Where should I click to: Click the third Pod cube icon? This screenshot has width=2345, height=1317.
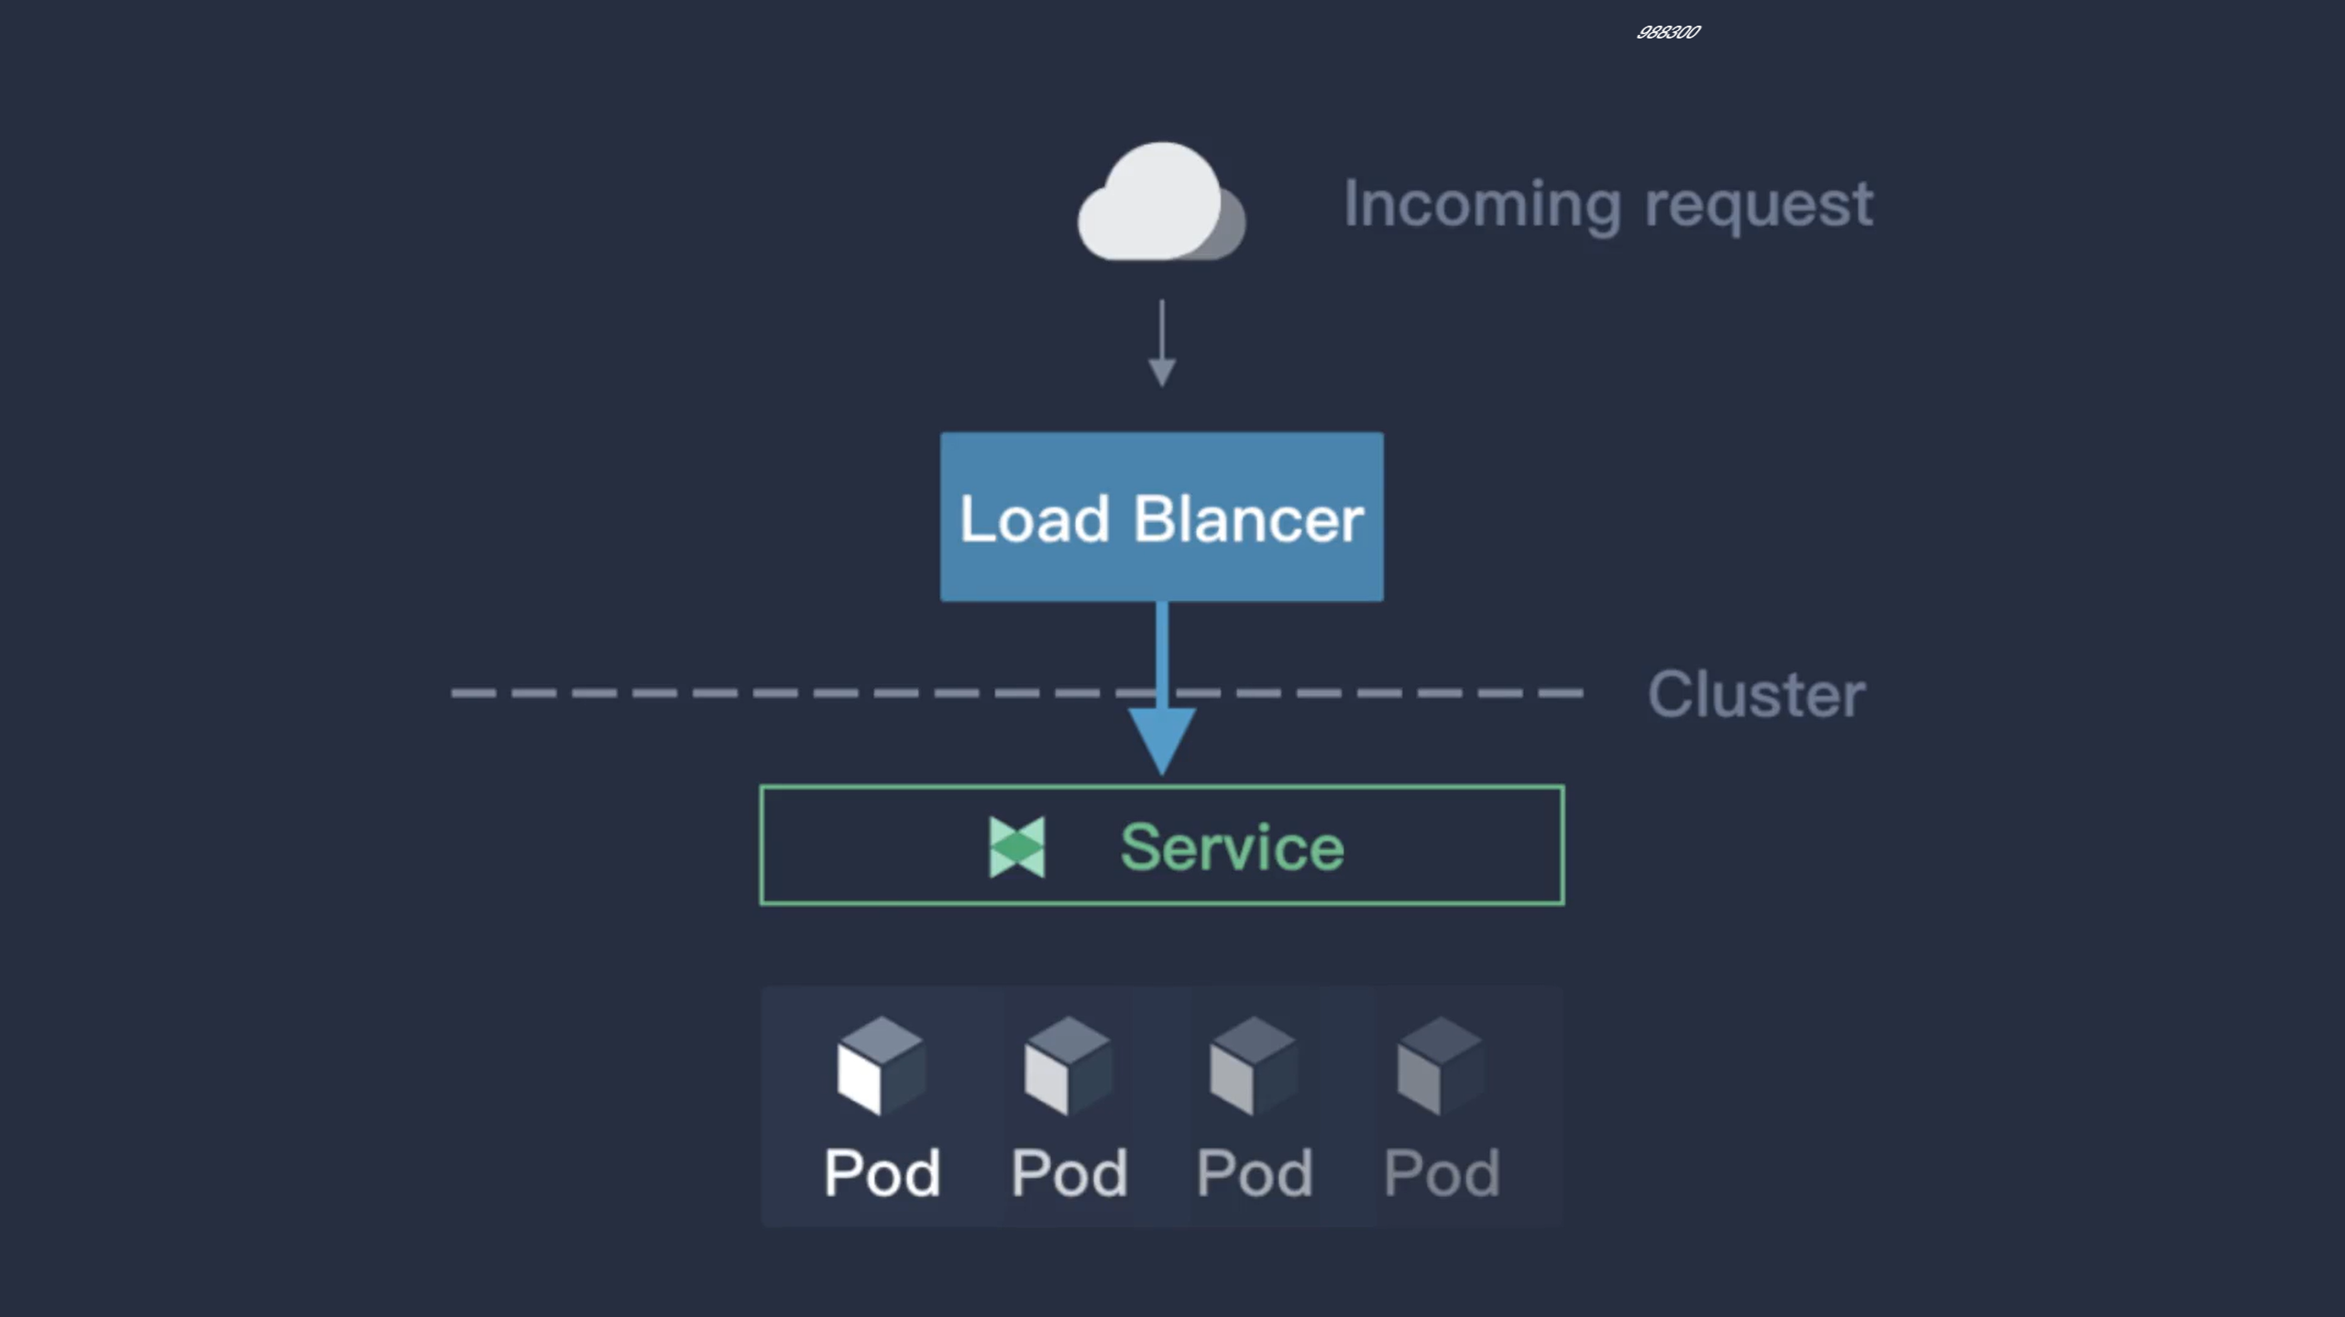pos(1253,1065)
